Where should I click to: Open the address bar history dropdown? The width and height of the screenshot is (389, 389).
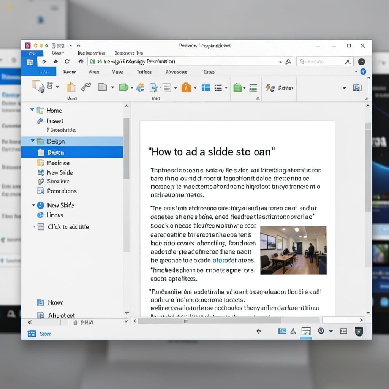click(x=280, y=62)
